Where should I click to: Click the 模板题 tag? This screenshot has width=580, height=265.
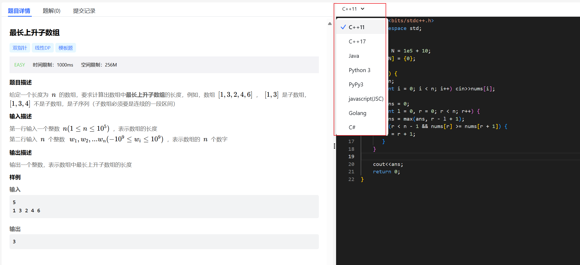(x=65, y=48)
